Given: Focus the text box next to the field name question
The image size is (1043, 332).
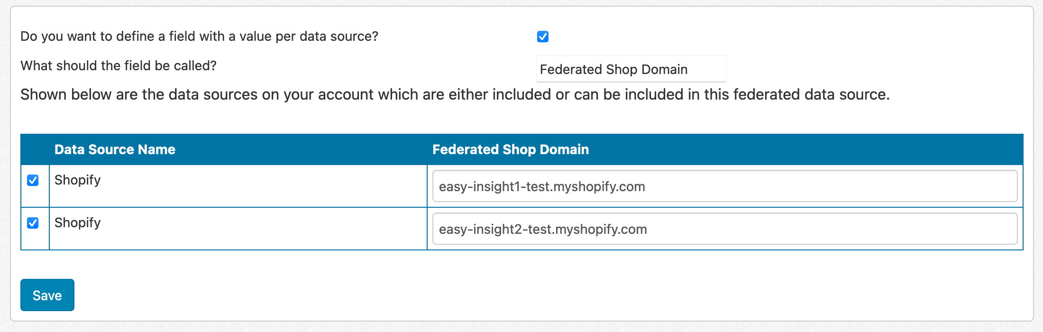Looking at the screenshot, I should (631, 69).
